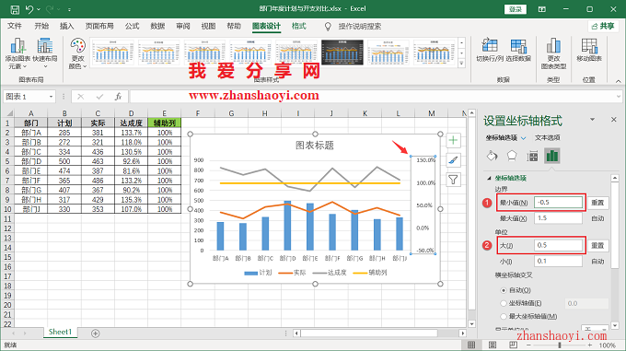This screenshot has height=351, width=626.
Task: Customize Quick Access Toolbar dropdown
Action: 69,9
